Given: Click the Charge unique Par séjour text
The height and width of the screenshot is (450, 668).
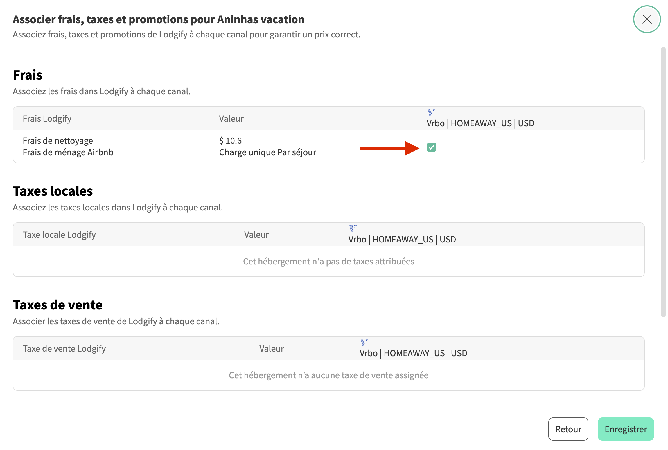Looking at the screenshot, I should [x=267, y=152].
